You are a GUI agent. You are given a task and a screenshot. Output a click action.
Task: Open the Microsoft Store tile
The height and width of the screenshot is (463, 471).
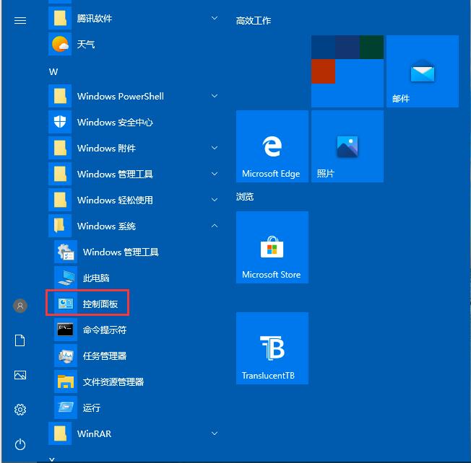point(272,247)
